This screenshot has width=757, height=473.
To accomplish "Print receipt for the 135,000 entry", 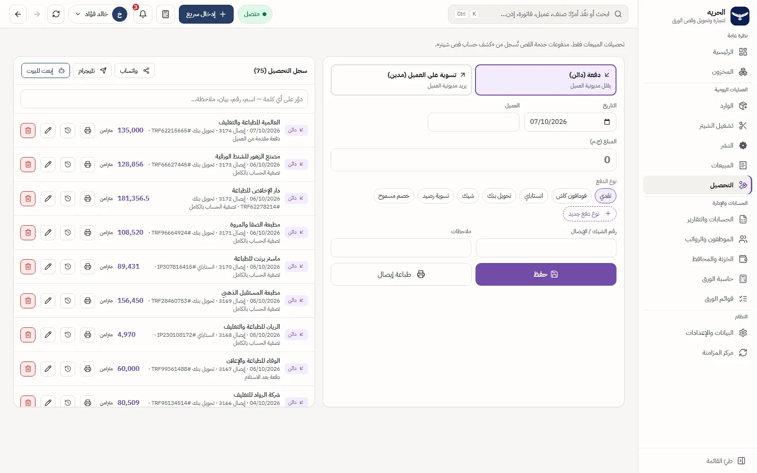I will click(x=88, y=130).
